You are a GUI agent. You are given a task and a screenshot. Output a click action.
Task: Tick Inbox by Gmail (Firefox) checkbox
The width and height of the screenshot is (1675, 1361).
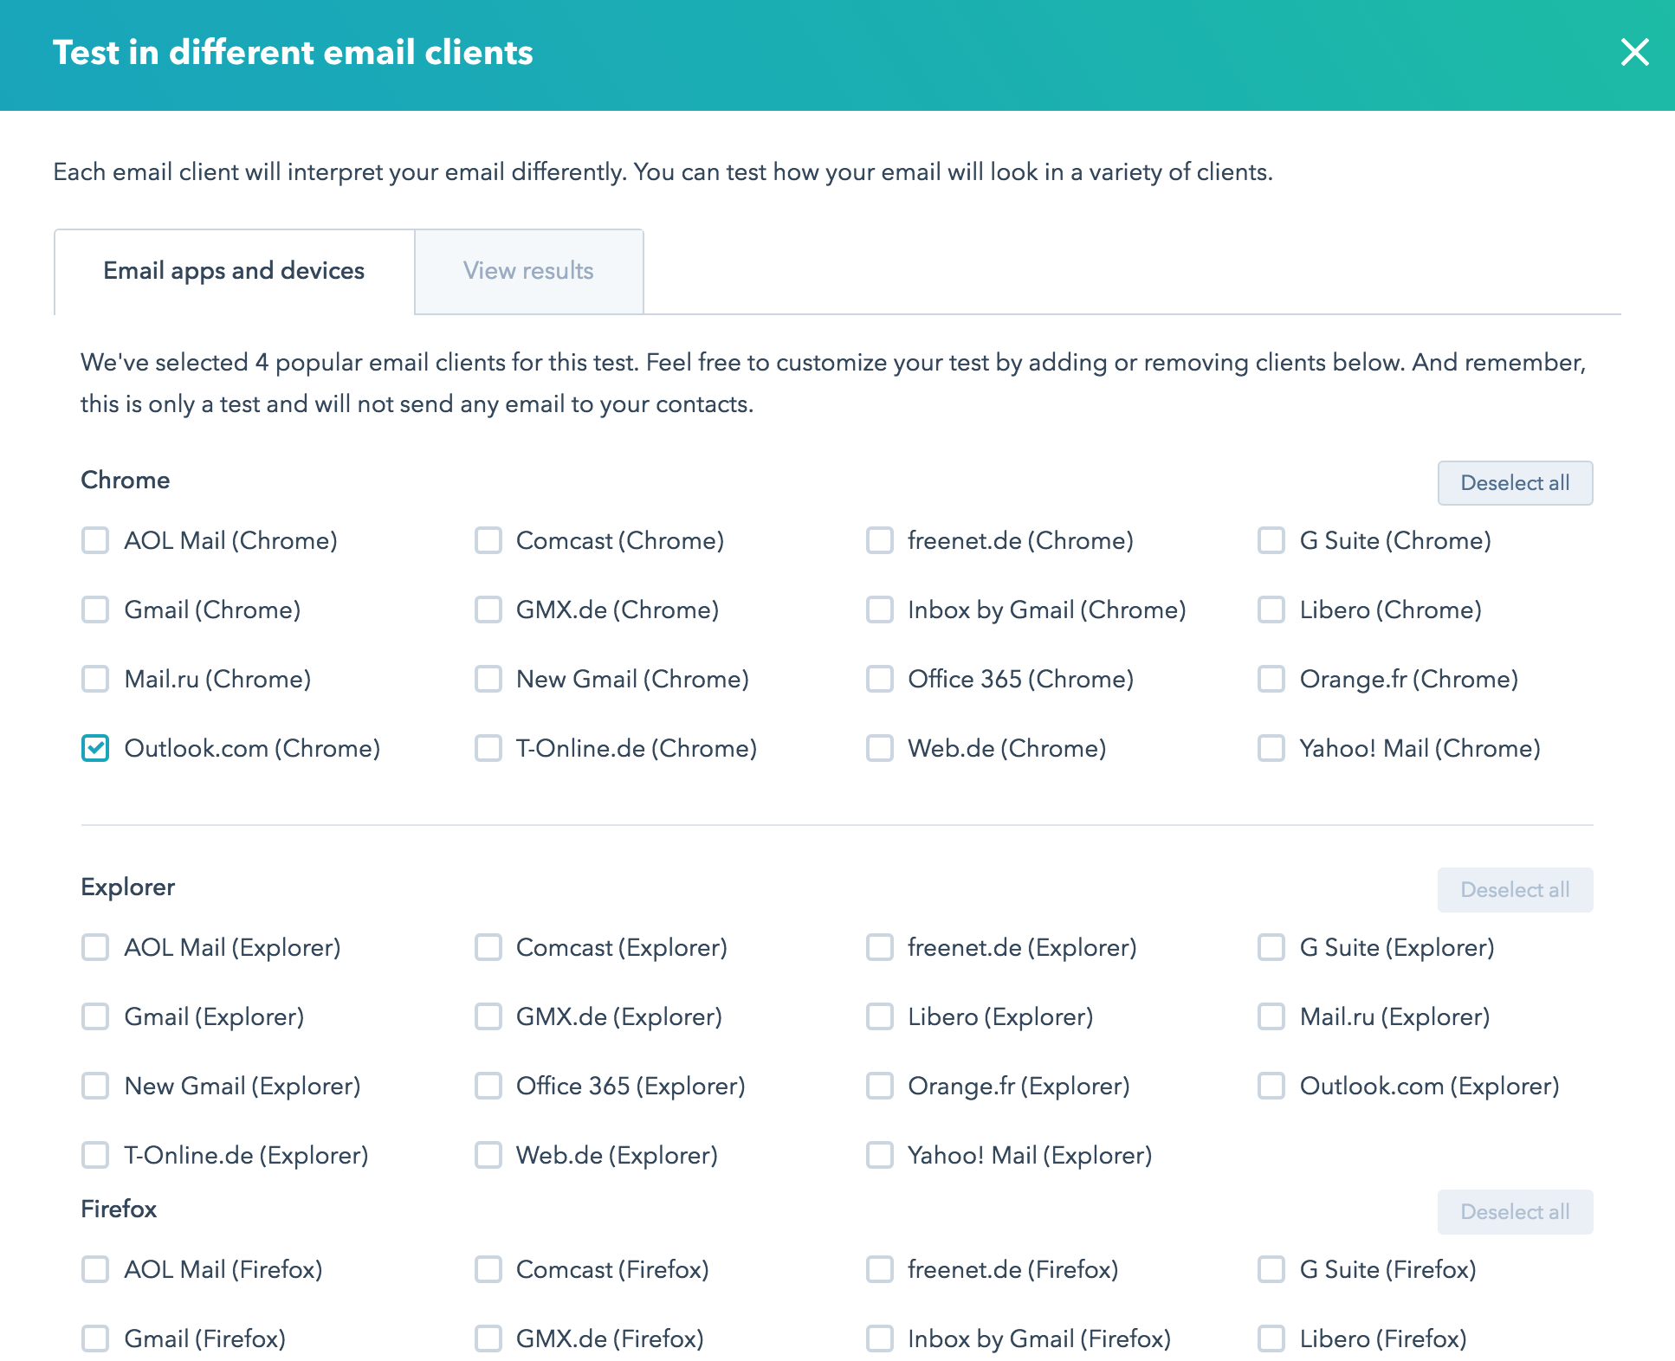coord(880,1338)
